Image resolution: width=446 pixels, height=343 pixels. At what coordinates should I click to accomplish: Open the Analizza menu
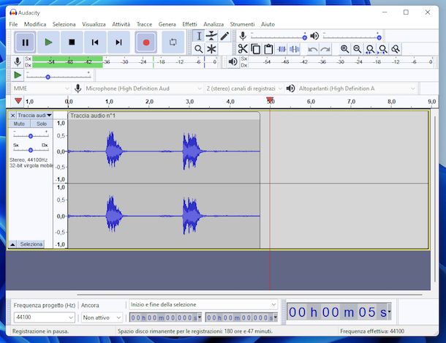213,24
